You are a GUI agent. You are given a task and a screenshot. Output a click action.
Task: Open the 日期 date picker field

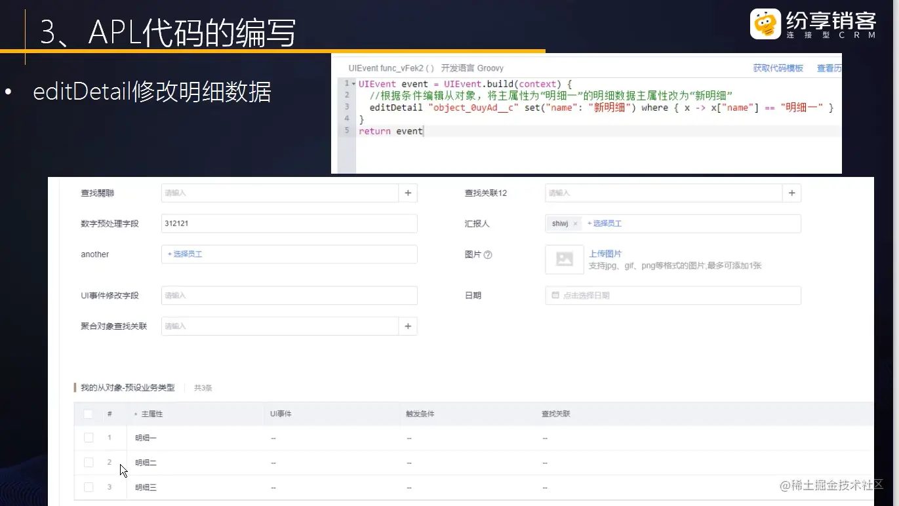click(x=673, y=296)
